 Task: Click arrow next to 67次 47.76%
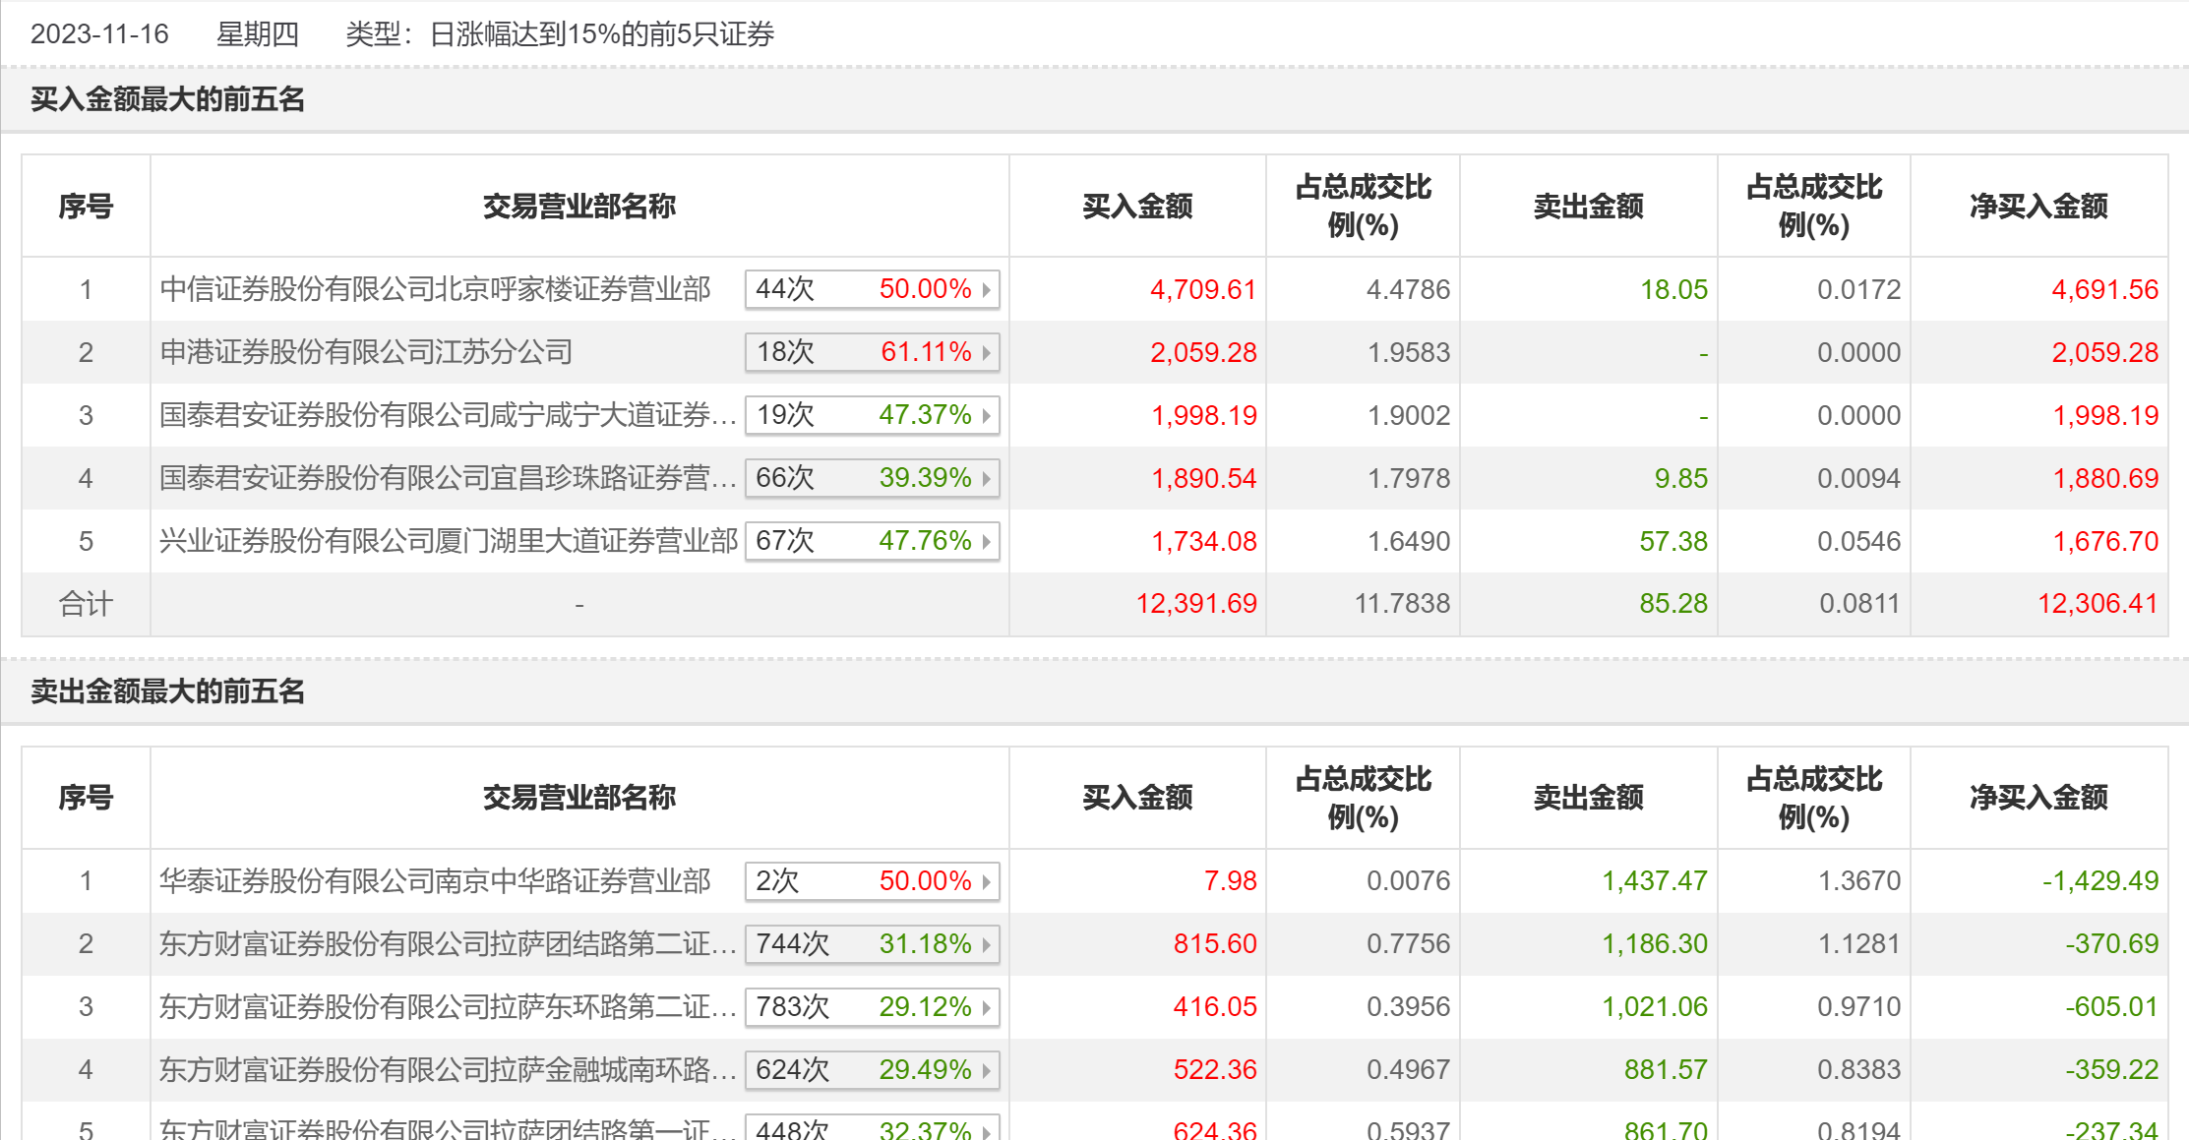(x=986, y=542)
